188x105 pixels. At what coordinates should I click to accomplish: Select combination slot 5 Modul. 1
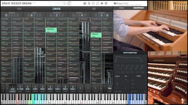click(x=43, y=88)
